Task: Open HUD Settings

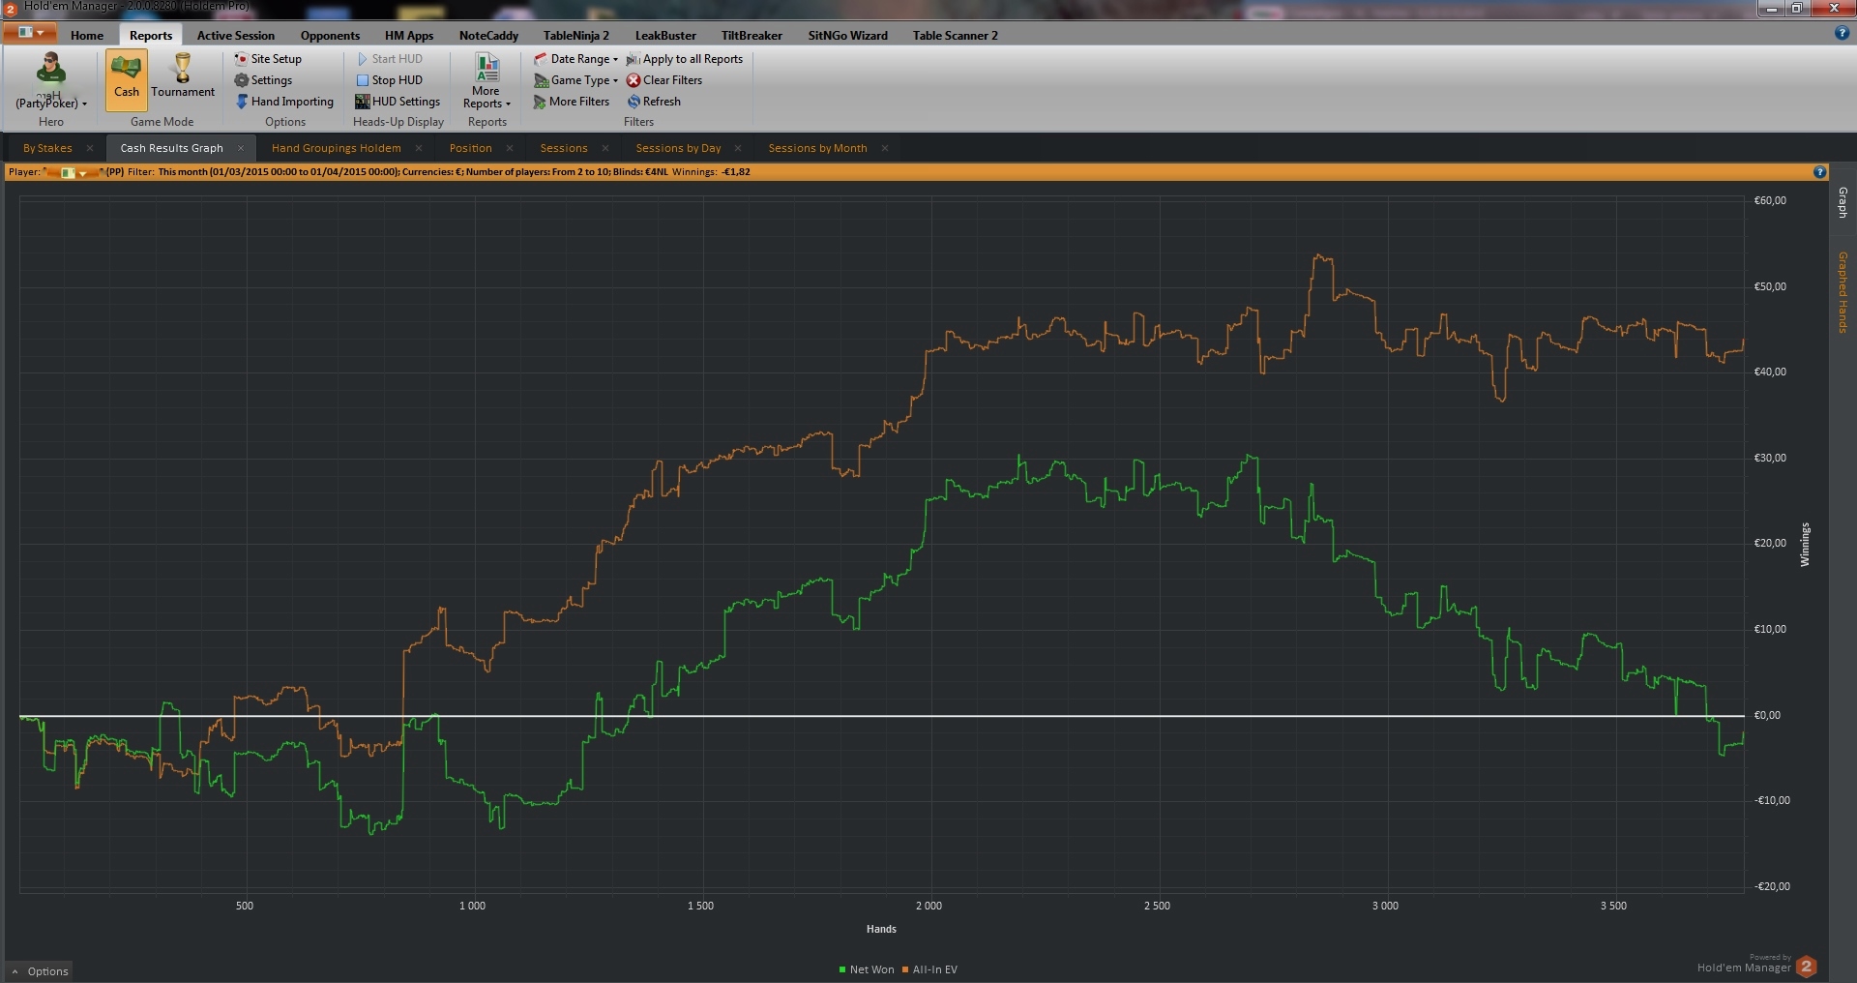Action: (398, 102)
